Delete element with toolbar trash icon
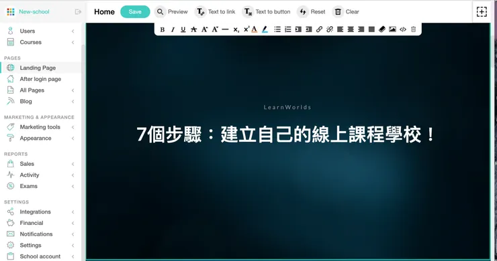Image resolution: width=497 pixels, height=261 pixels. tap(413, 29)
